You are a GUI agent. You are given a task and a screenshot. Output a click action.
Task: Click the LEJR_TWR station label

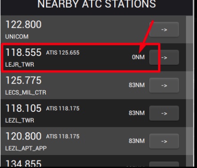(x=20, y=64)
